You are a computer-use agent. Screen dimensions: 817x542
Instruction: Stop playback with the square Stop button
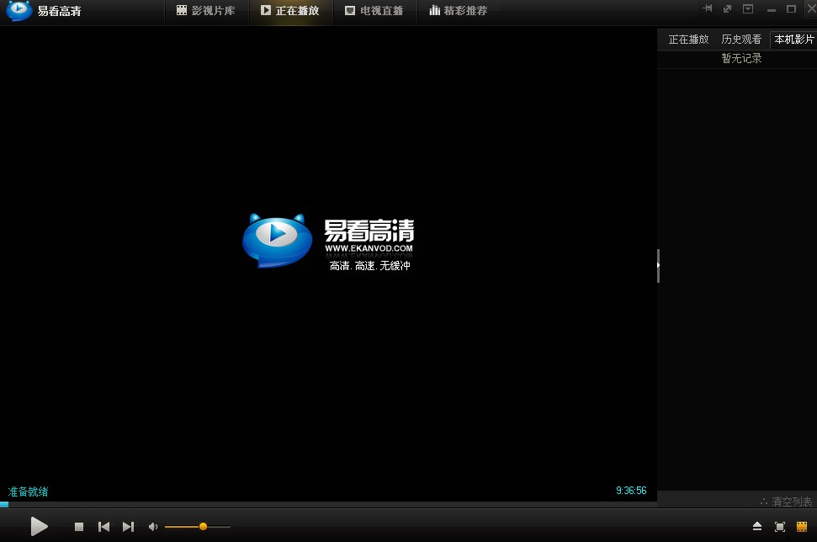coord(79,527)
